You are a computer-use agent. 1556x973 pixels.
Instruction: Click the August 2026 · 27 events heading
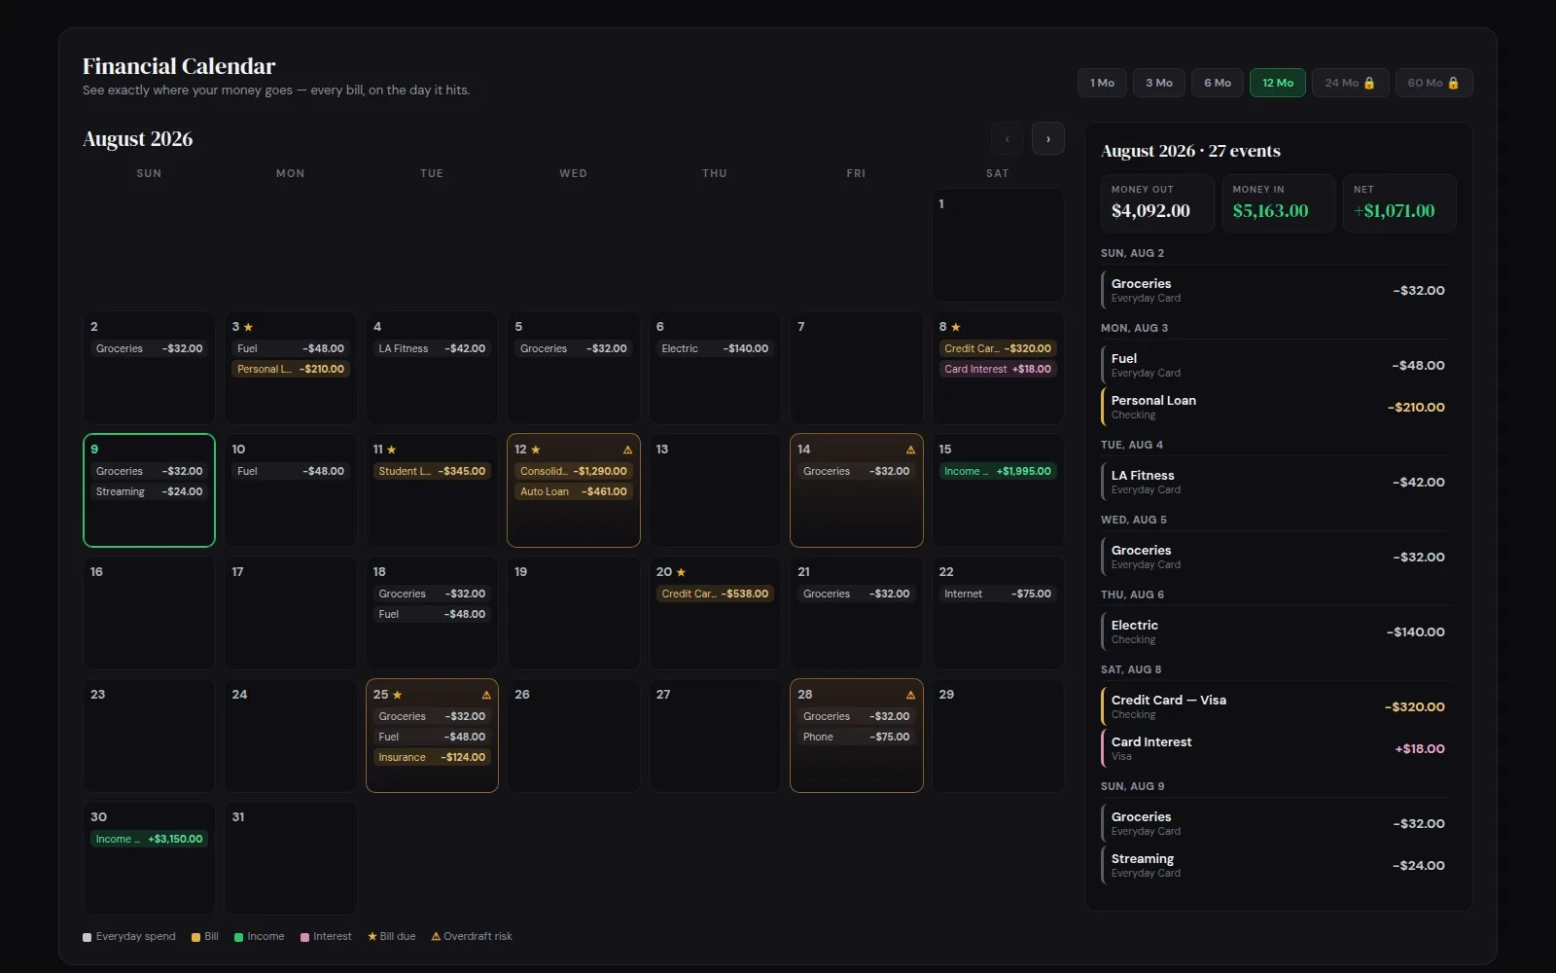pos(1190,151)
